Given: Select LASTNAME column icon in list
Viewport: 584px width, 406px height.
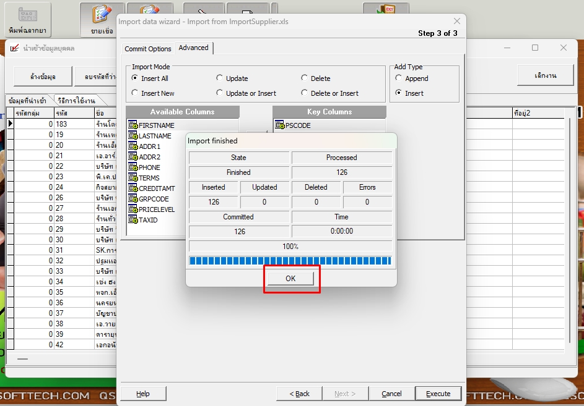Looking at the screenshot, I should 133,136.
